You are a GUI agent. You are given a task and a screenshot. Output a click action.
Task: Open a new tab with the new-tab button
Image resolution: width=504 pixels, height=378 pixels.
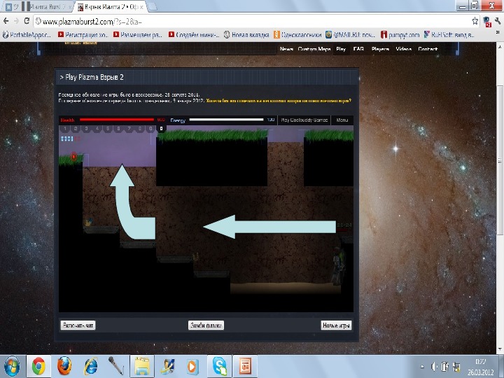click(x=152, y=6)
